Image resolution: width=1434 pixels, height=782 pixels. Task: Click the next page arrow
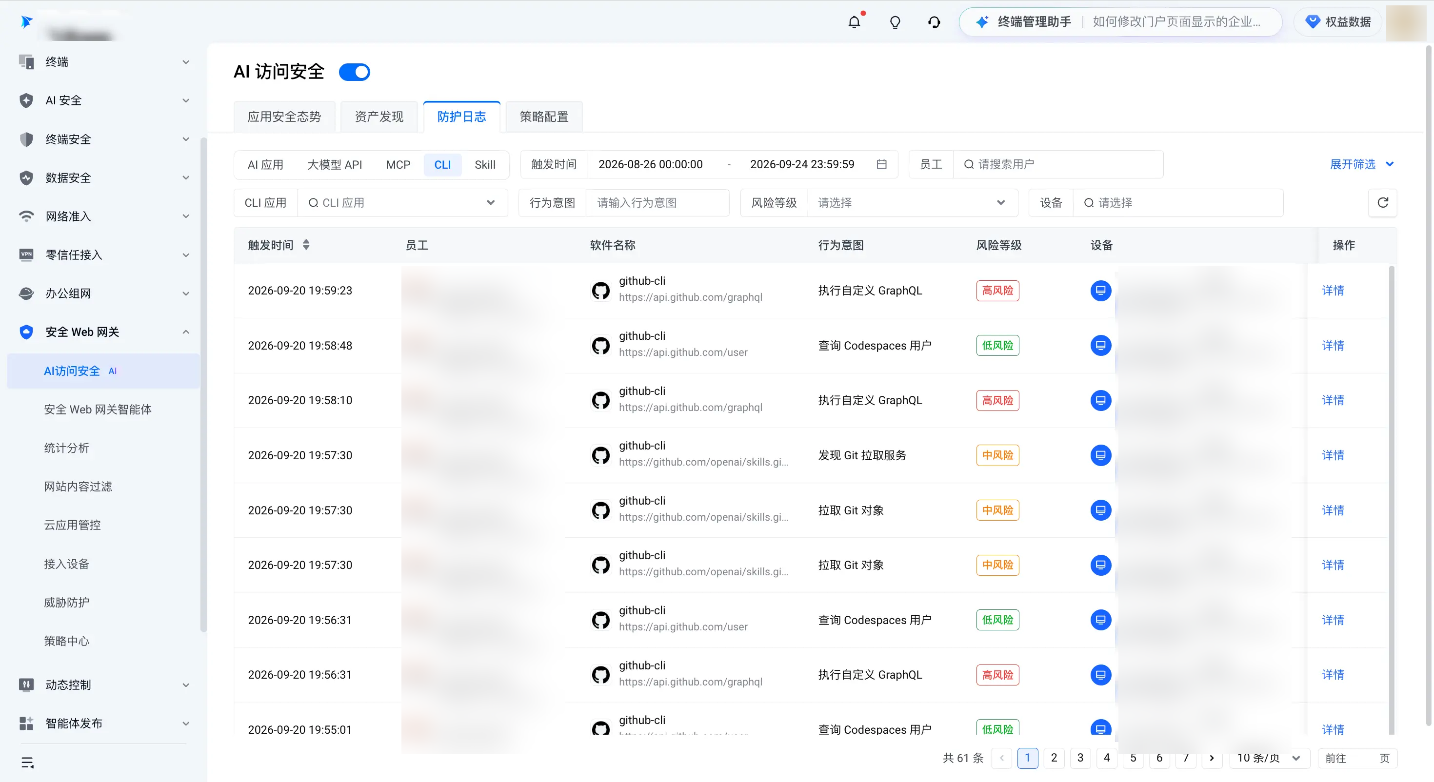point(1211,758)
